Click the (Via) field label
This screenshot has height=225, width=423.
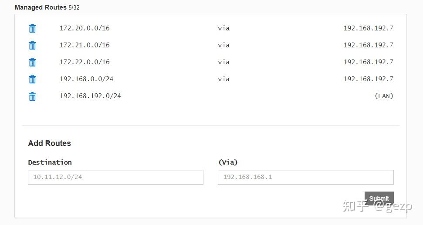pos(228,162)
